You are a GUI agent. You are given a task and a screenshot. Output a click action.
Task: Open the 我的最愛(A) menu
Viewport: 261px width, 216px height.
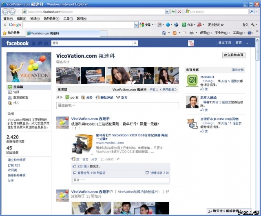click(x=51, y=19)
